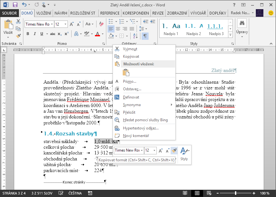Toggle underline formatting
This screenshot has width=276, height=197.
pos(42,34)
